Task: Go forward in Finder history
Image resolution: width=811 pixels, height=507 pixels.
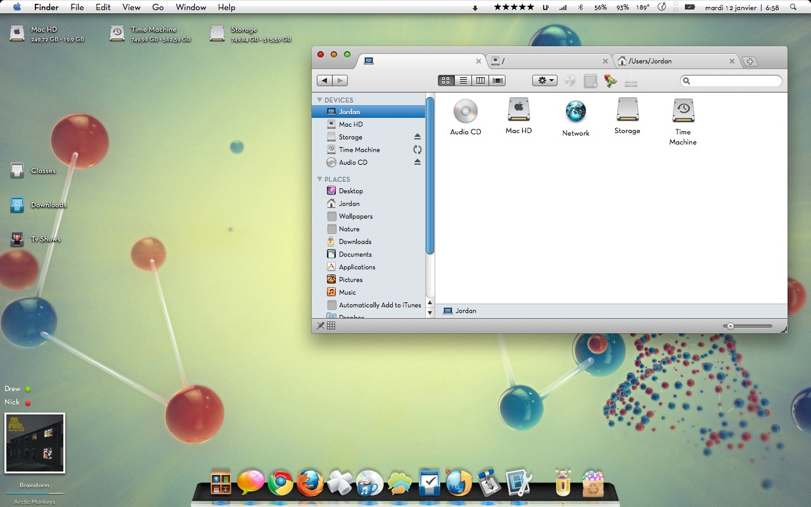Action: pyautogui.click(x=340, y=80)
